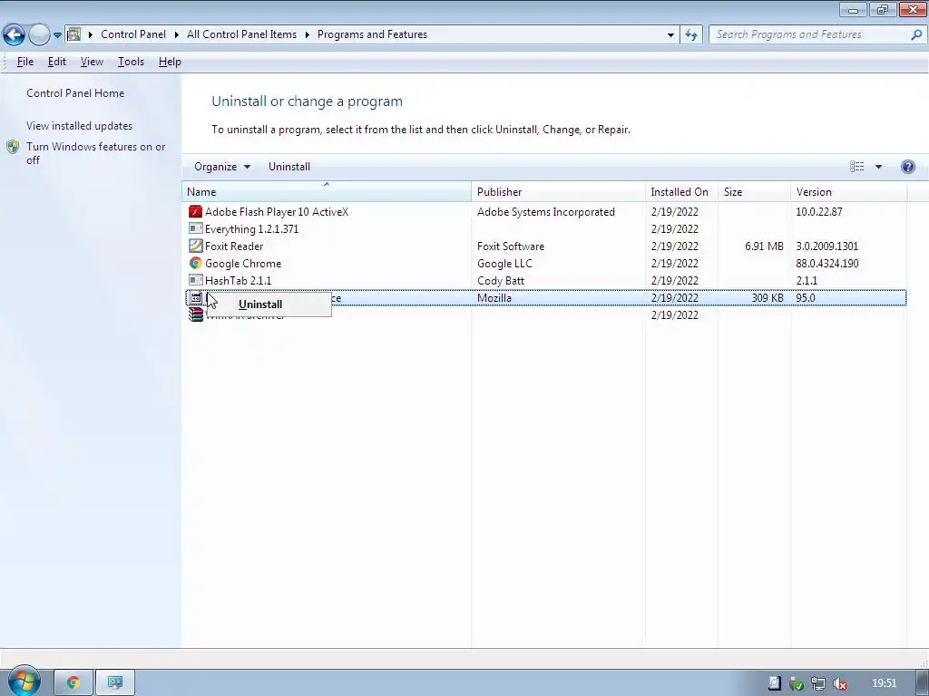Sort by the Publisher column header
Viewport: 929px width, 696px height.
[558, 192]
